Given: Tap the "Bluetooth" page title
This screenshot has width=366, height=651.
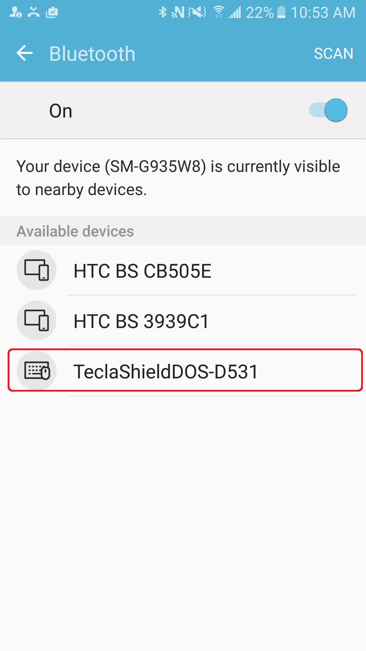Looking at the screenshot, I should click(92, 54).
